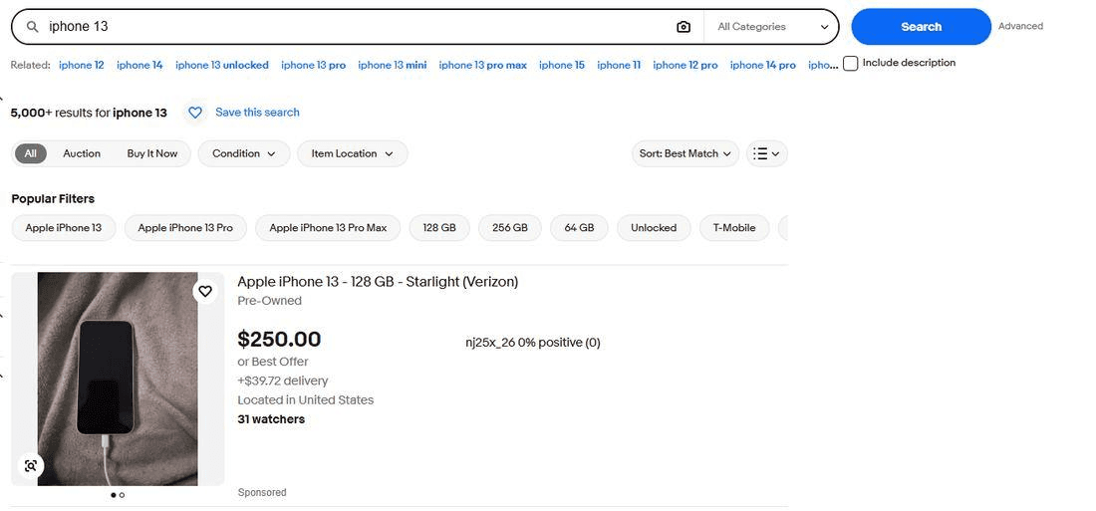This screenshot has height=511, width=1096.
Task: Click the search input containing iphone 13
Action: [357, 27]
